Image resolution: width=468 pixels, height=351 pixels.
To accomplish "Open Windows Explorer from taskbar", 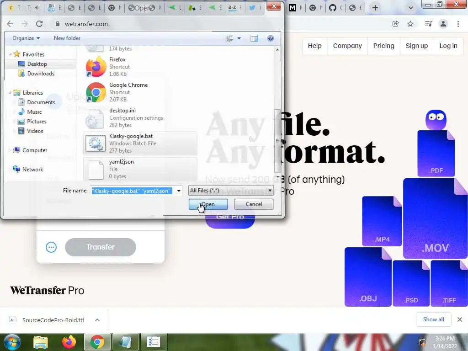I will click(x=41, y=342).
